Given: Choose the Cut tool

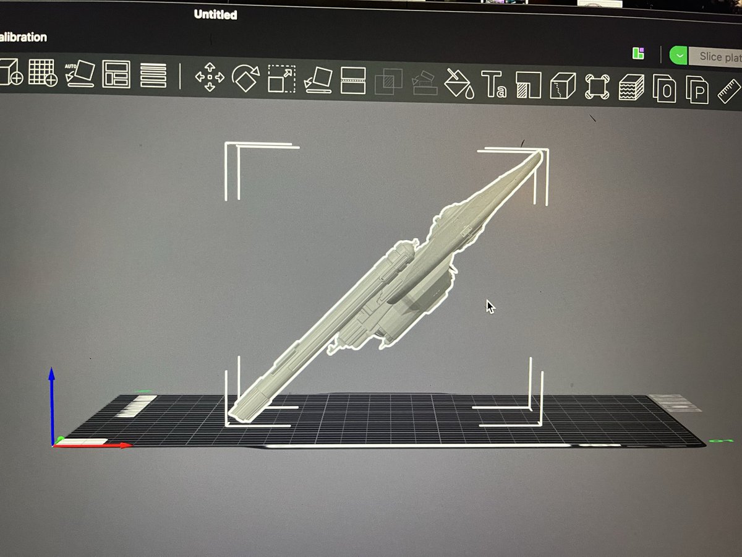Looking at the screenshot, I should [354, 80].
